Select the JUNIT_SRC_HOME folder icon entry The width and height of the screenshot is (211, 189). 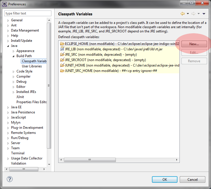[62, 71]
